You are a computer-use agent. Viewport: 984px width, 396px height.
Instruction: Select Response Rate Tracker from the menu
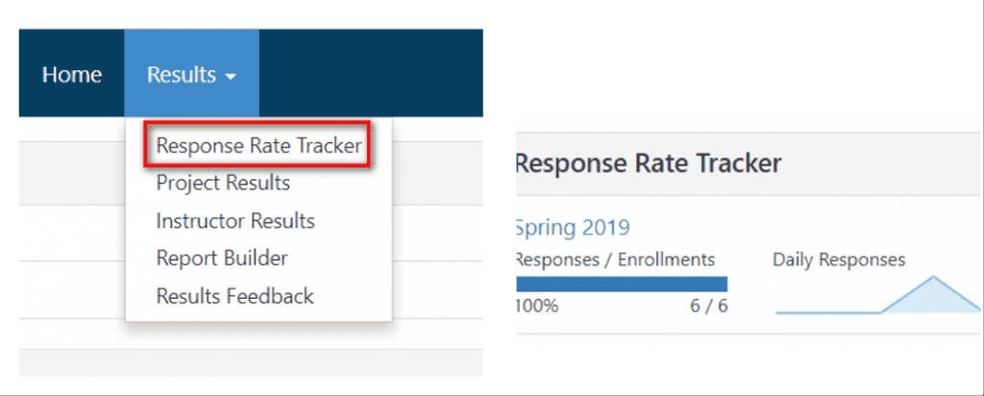[258, 146]
